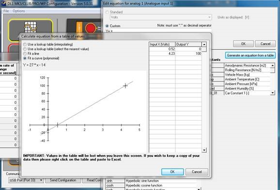Select 'Use a lookup table (interpolating)' option
The width and height of the screenshot is (280, 190).
(x=25, y=44)
